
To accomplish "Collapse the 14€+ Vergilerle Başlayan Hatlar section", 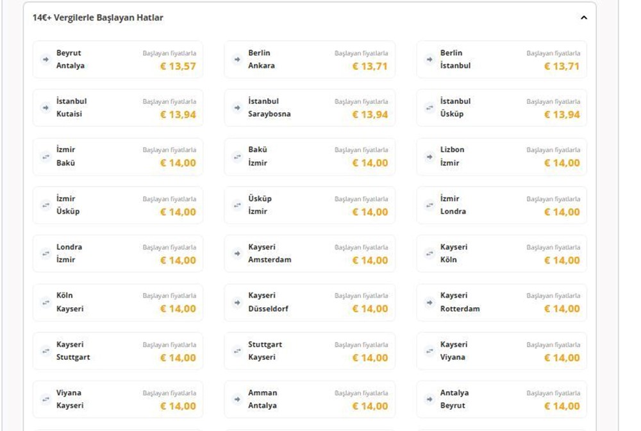I will pyautogui.click(x=583, y=18).
